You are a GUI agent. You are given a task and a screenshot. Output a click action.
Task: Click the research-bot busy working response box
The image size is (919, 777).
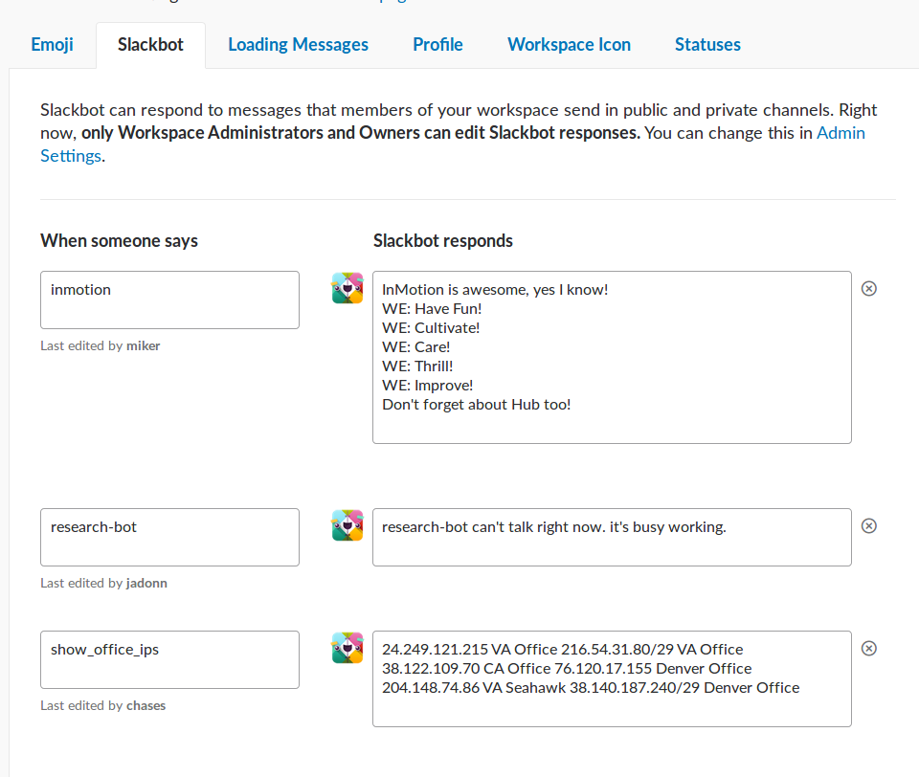click(x=612, y=537)
